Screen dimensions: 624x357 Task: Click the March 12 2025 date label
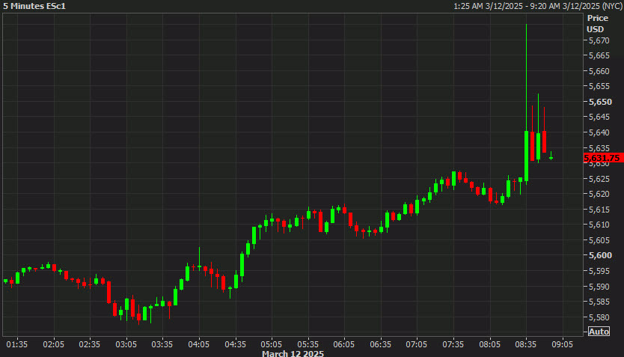293,353
